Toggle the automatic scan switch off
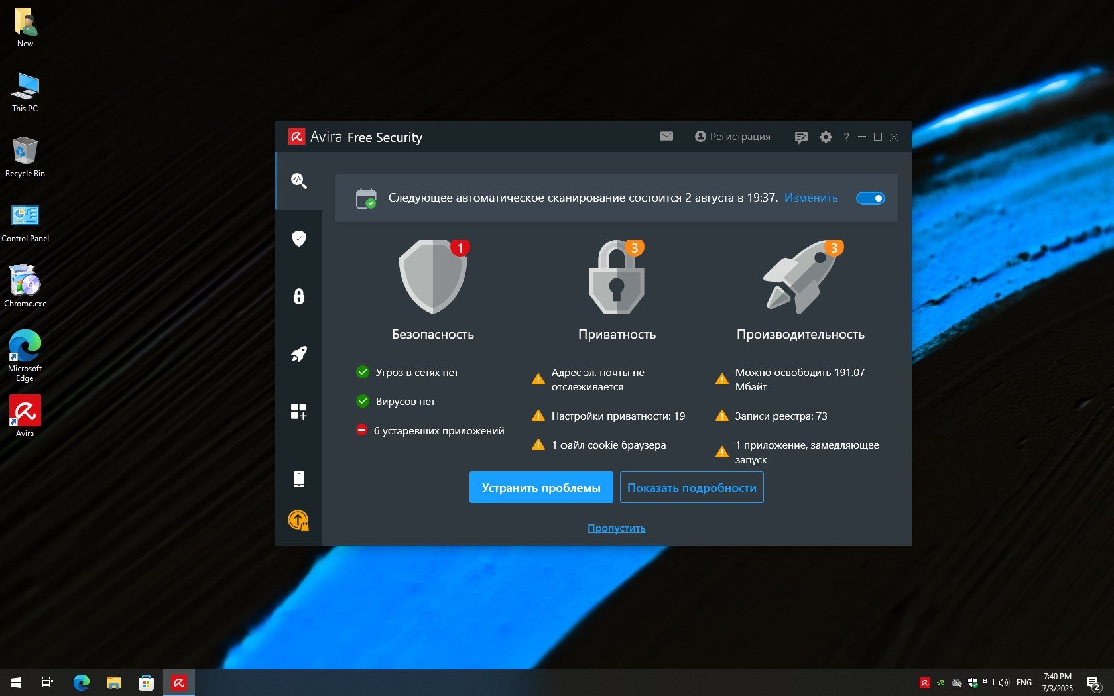The height and width of the screenshot is (696, 1114). 870,198
